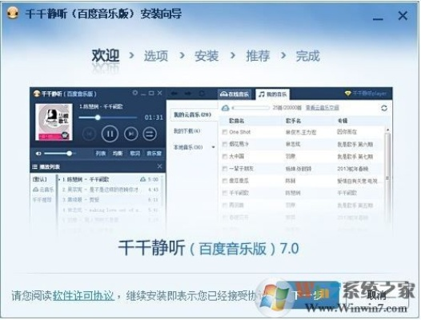The height and width of the screenshot is (320, 421).
Task: Tick the checkbox of the fifth song row
Action: pos(225,181)
